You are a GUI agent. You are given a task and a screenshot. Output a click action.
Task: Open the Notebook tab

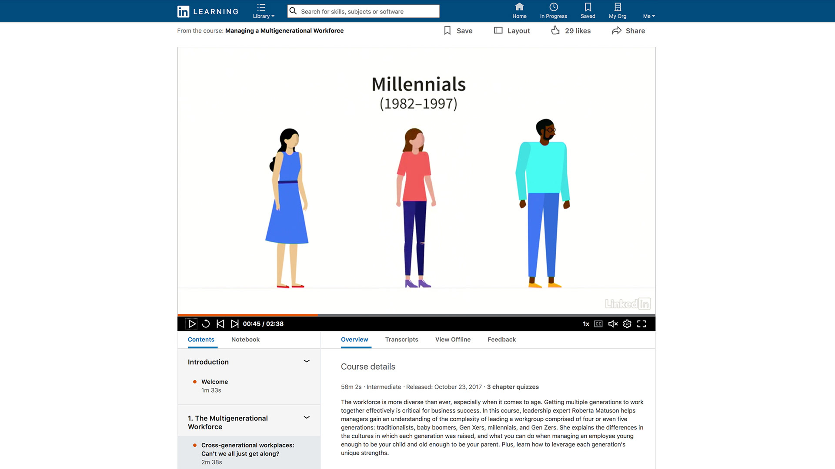point(245,340)
